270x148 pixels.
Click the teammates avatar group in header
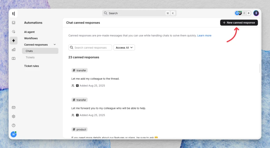239,13
